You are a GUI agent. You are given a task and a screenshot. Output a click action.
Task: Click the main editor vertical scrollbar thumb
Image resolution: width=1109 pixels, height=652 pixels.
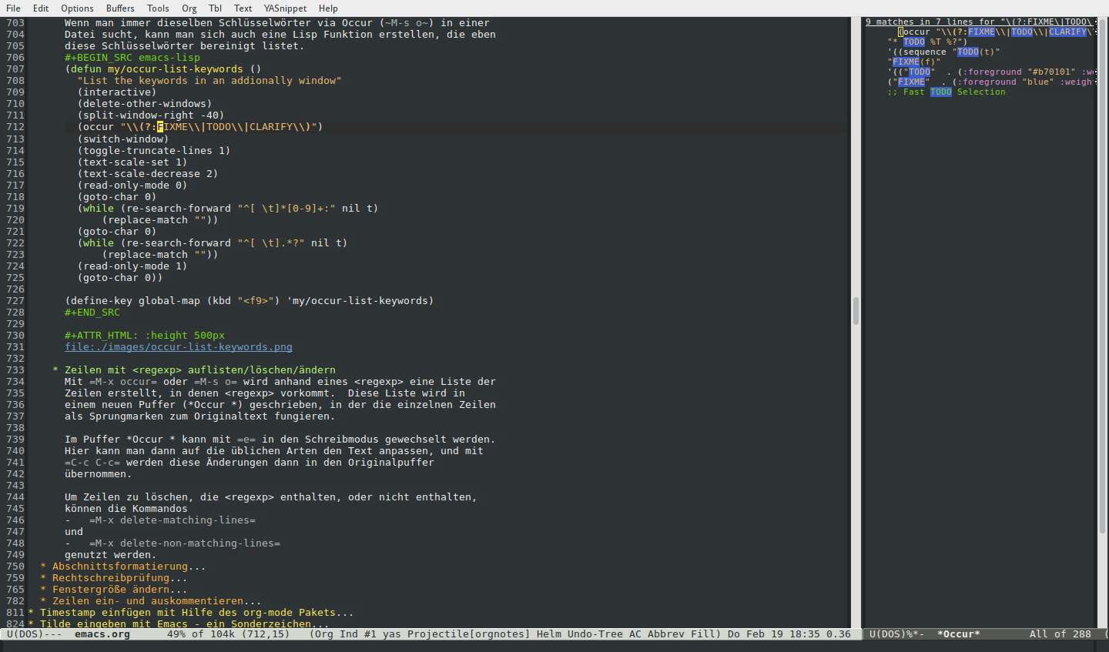click(x=856, y=311)
